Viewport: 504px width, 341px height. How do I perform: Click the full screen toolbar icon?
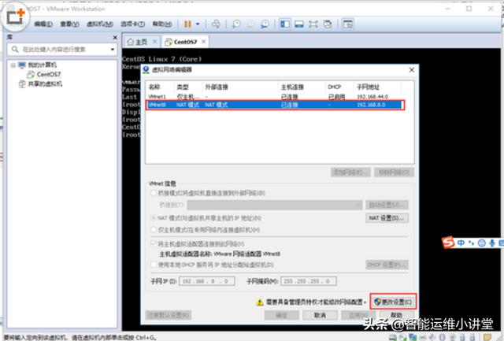(313, 24)
